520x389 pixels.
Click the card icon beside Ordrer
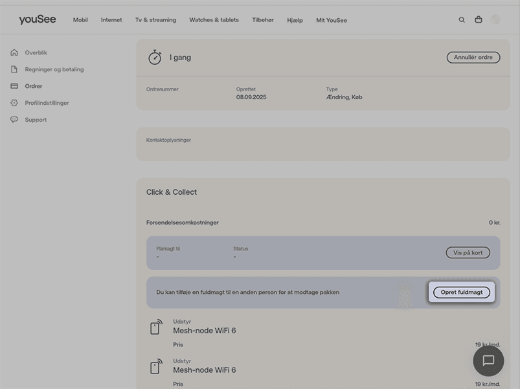click(14, 86)
